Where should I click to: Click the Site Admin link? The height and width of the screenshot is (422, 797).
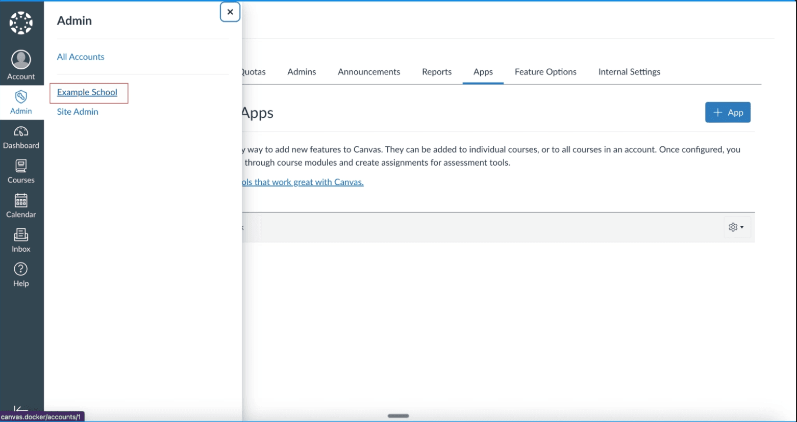tap(78, 112)
